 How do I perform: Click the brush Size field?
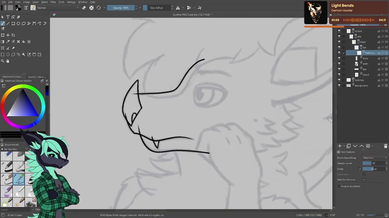coord(157,8)
